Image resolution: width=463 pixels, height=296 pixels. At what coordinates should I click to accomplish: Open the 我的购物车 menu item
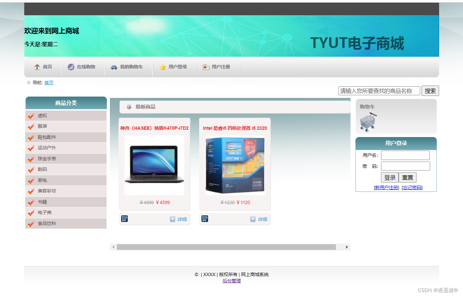pyautogui.click(x=131, y=67)
